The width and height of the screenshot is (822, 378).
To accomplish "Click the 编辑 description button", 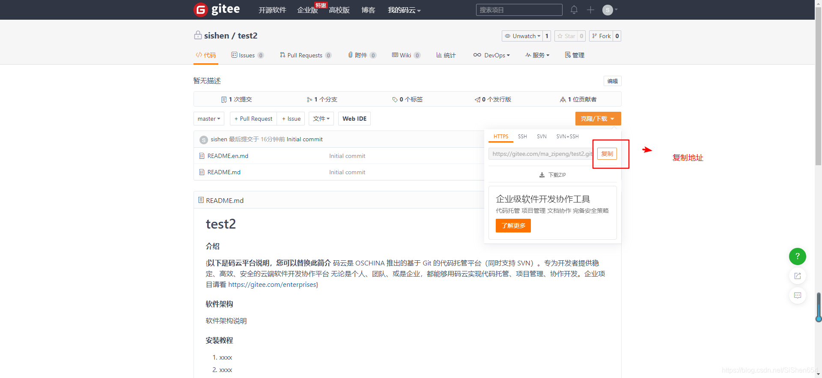I will (x=613, y=81).
